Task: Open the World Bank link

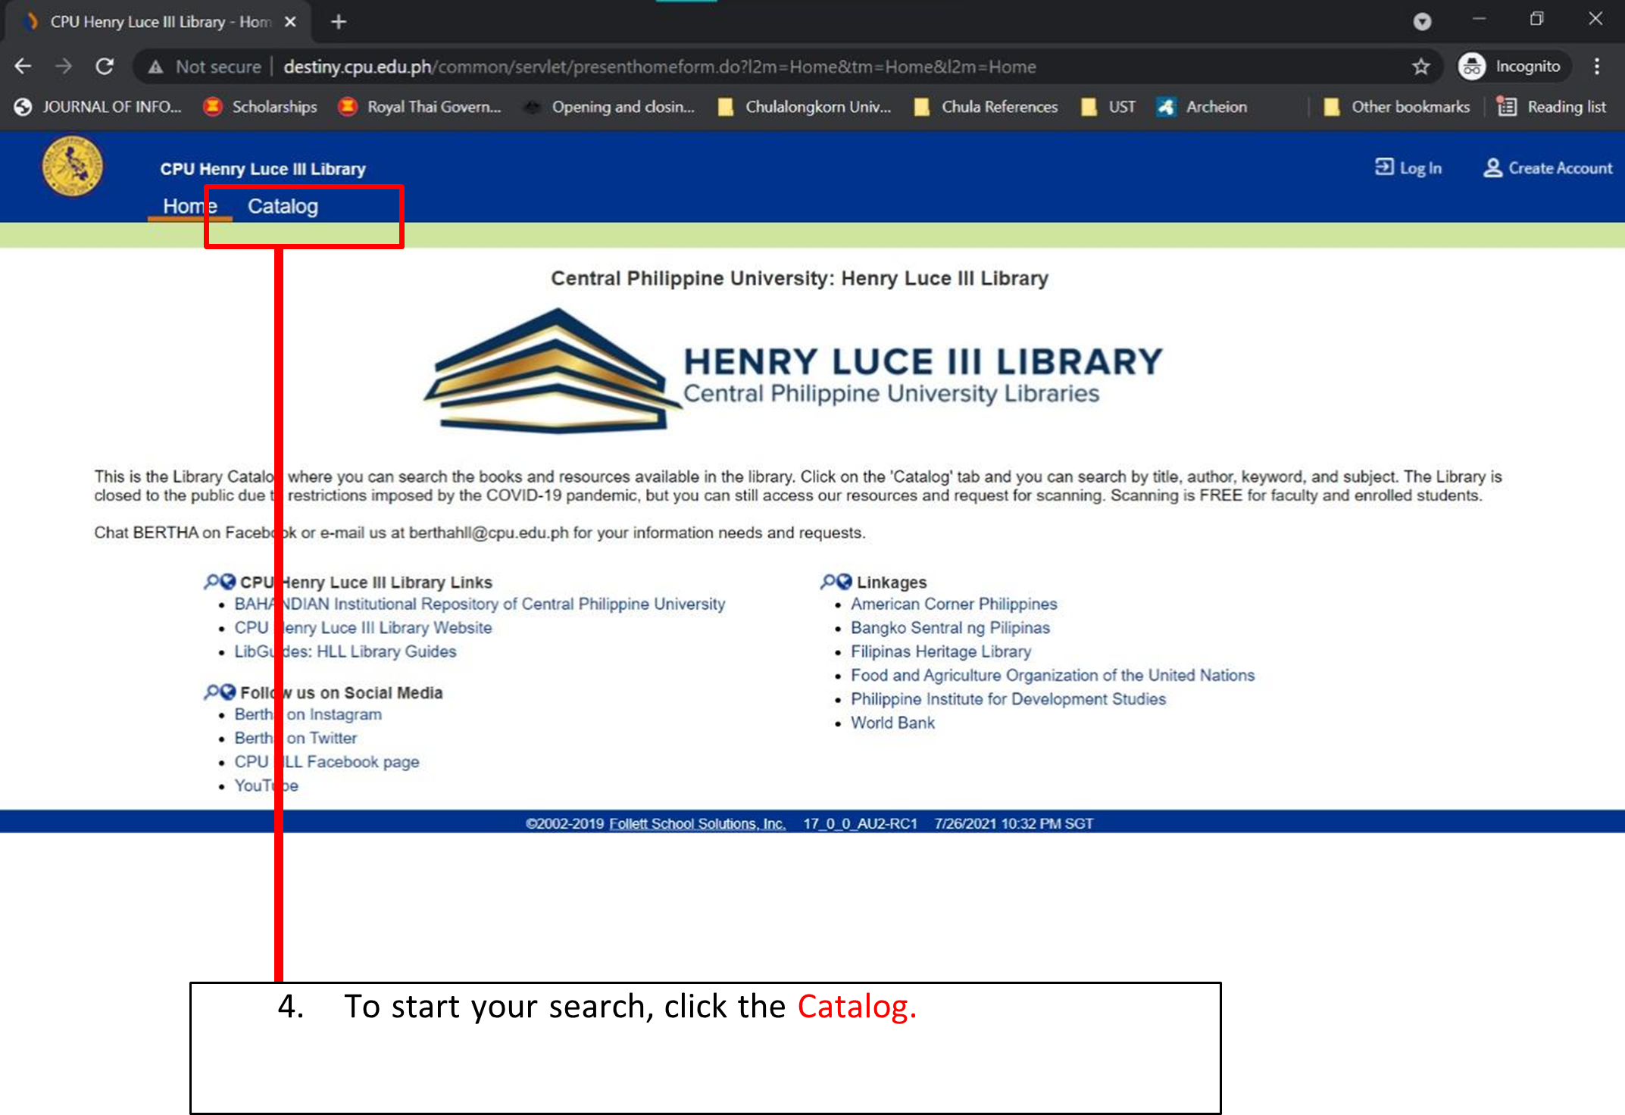Action: coord(892,723)
